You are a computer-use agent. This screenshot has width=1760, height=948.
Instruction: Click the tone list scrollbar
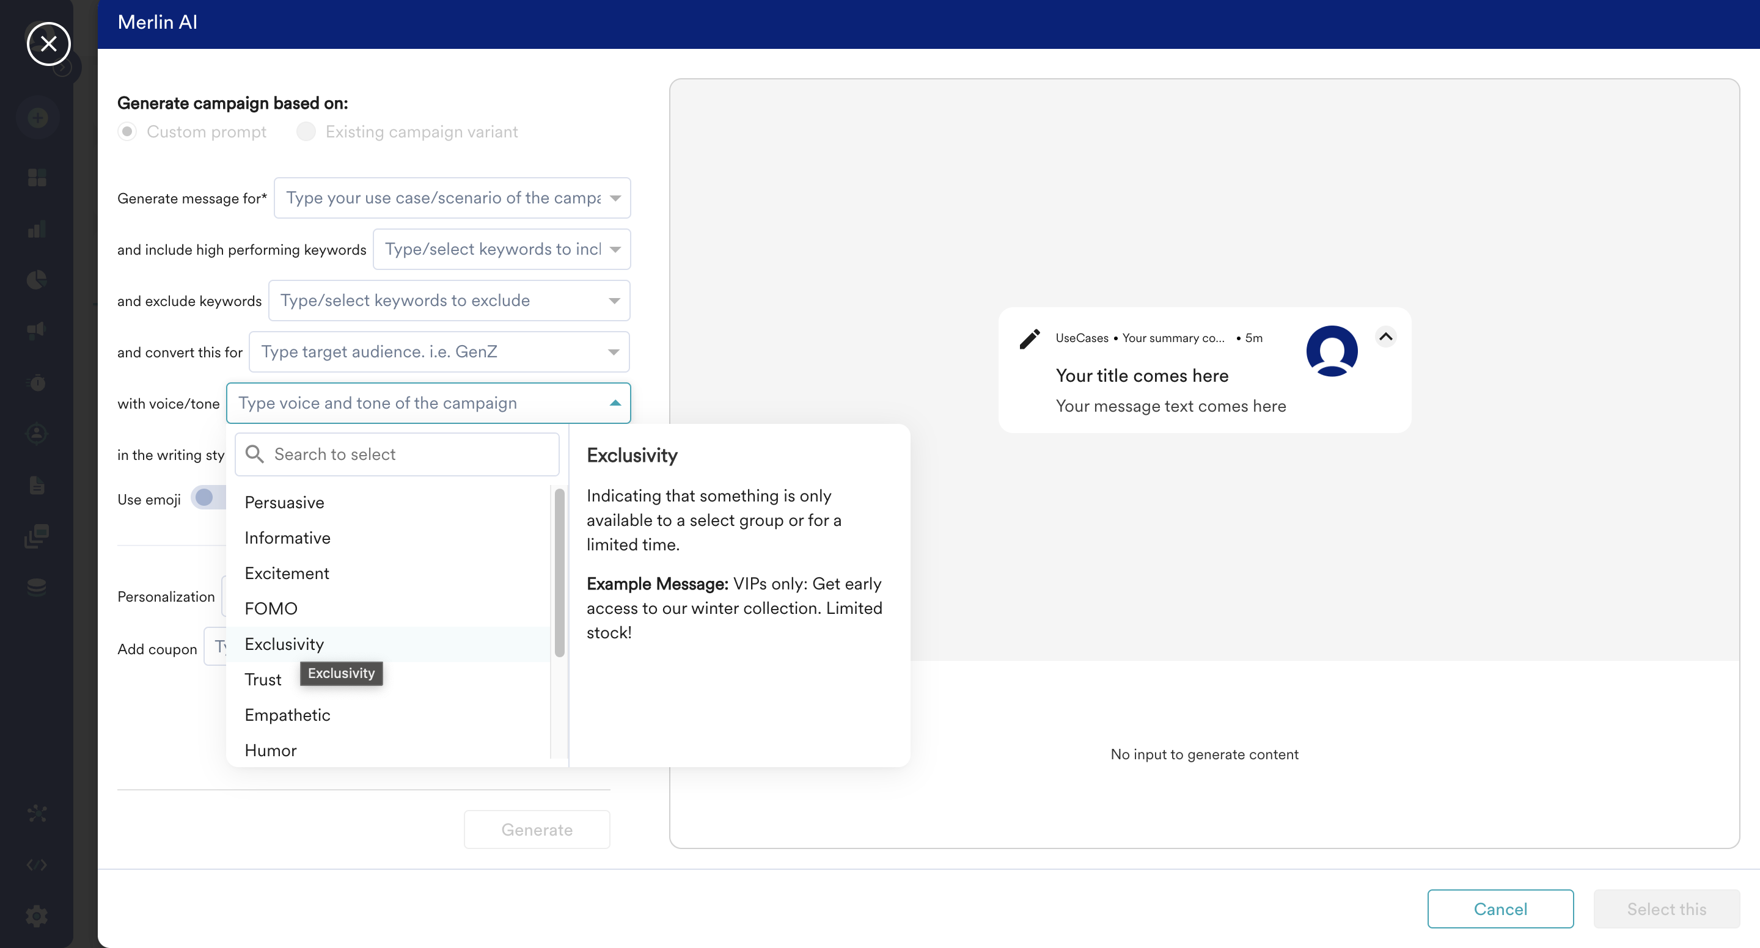[x=560, y=572]
